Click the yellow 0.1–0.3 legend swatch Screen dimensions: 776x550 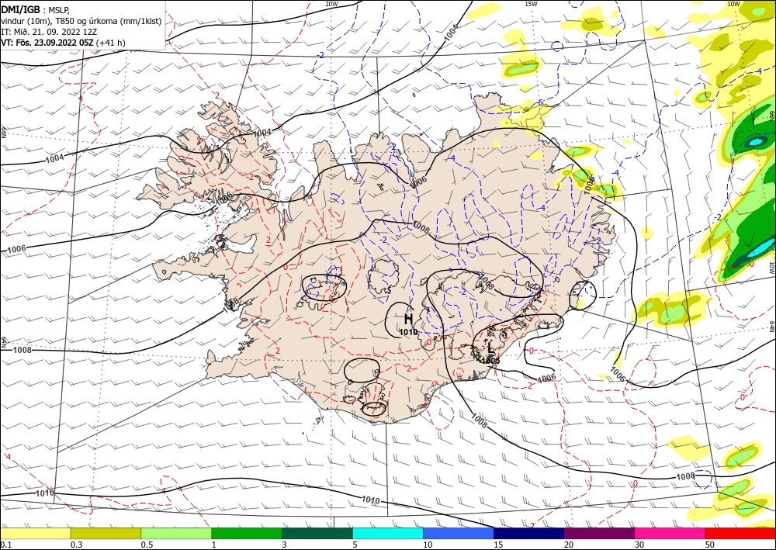35,533
